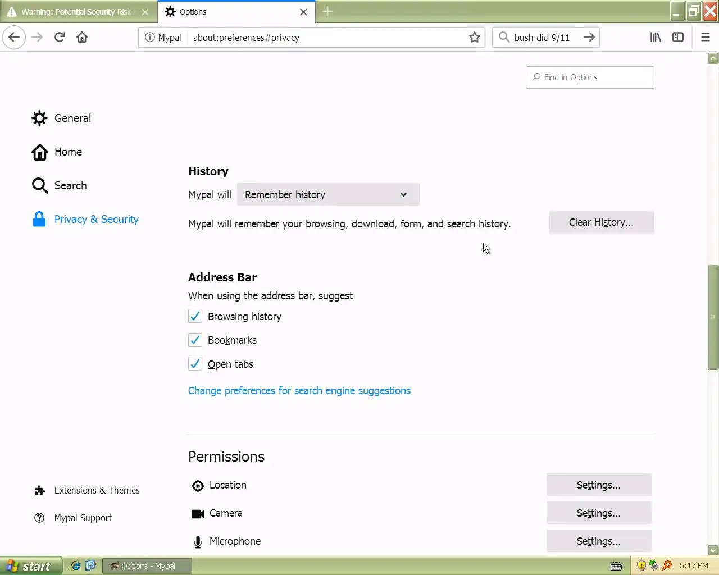Select the Options tab
The height and width of the screenshot is (575, 719).
(236, 12)
